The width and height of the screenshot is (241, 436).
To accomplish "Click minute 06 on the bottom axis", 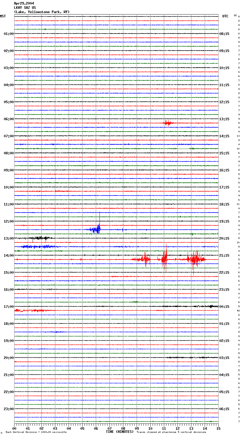I will coord(96,428).
